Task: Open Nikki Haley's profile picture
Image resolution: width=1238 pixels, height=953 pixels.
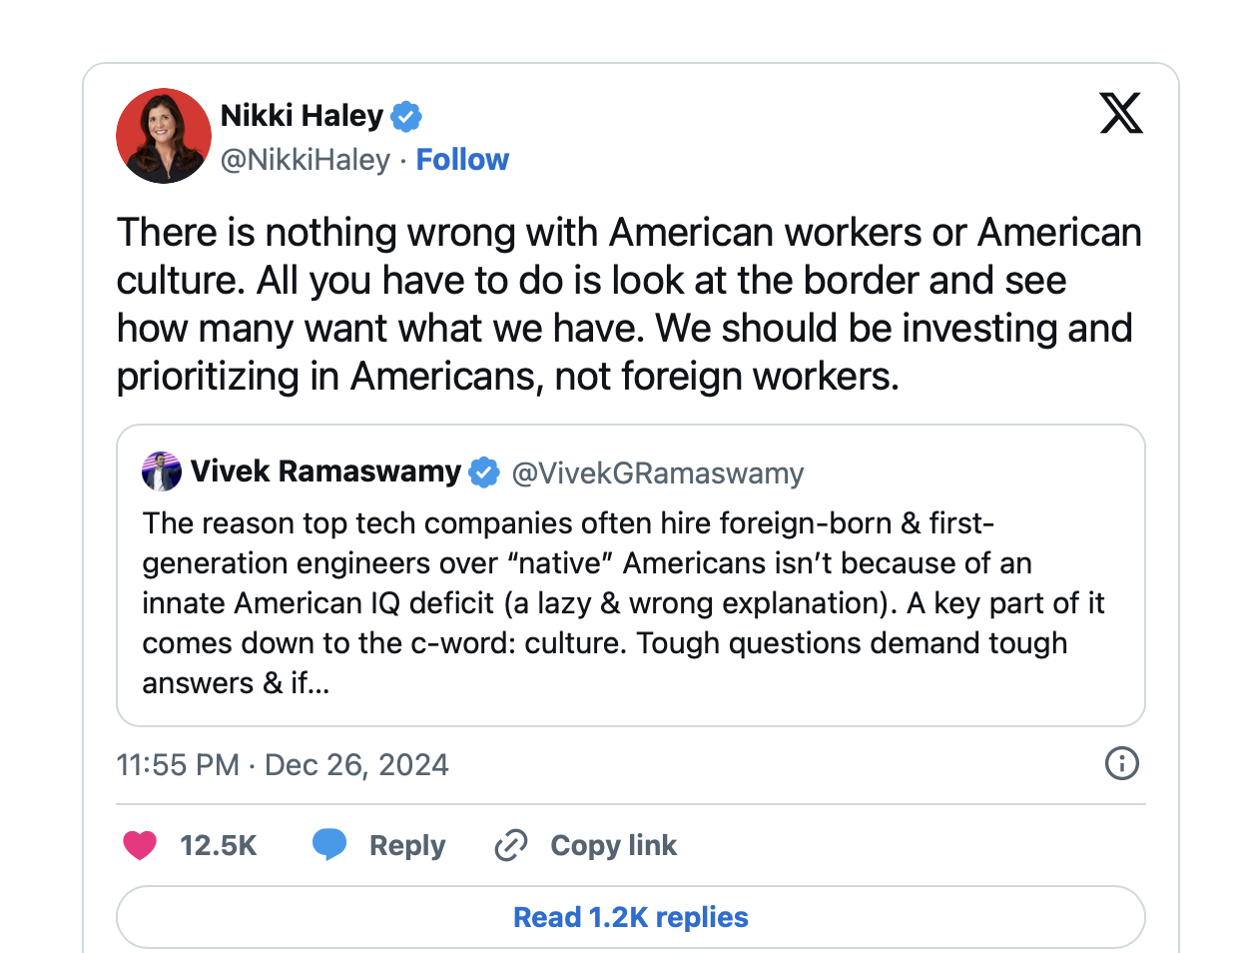Action: pos(164,136)
